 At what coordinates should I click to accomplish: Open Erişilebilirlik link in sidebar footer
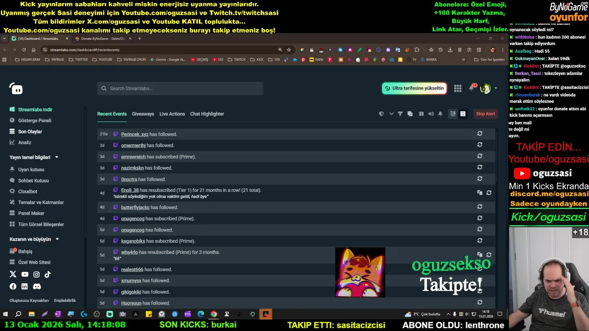(x=65, y=301)
